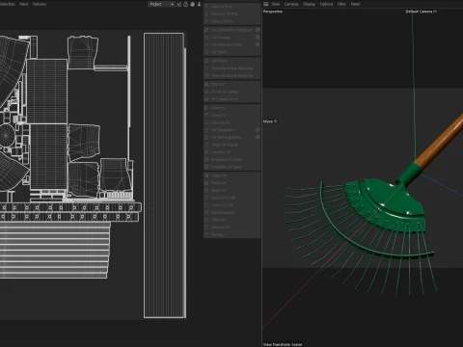This screenshot has height=347, width=463.
Task: Click the Copy UV icon
Action: point(206,175)
